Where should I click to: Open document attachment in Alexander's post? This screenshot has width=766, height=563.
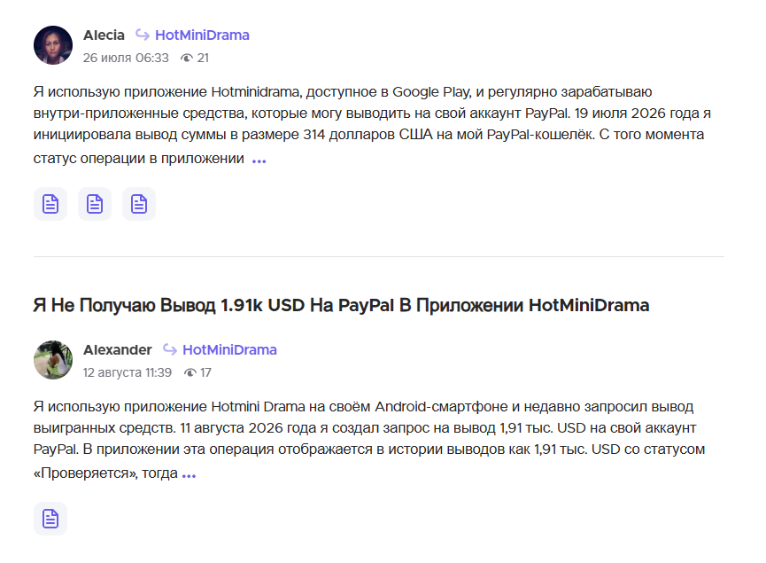pyautogui.click(x=50, y=519)
